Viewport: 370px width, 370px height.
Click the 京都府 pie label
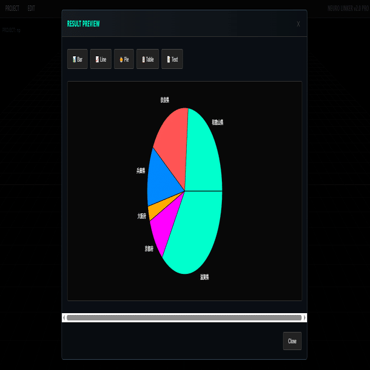pos(149,248)
